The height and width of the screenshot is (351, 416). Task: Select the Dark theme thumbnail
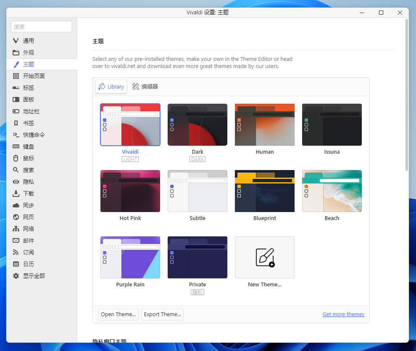coord(197,125)
